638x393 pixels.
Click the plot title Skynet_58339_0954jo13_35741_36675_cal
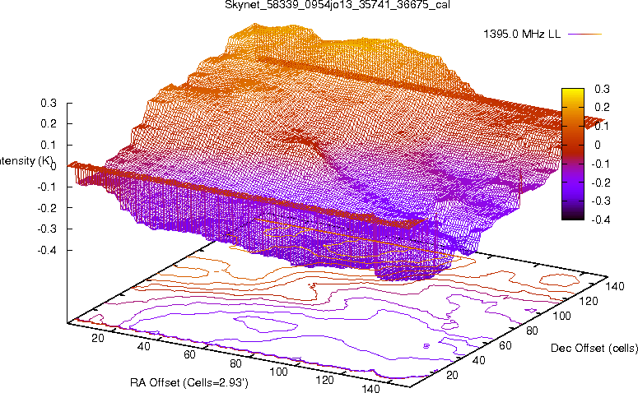pos(338,5)
